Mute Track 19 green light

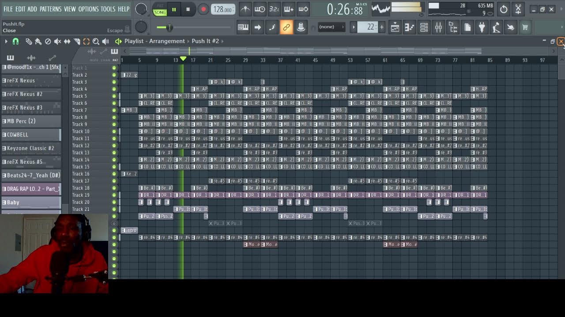[114, 195]
